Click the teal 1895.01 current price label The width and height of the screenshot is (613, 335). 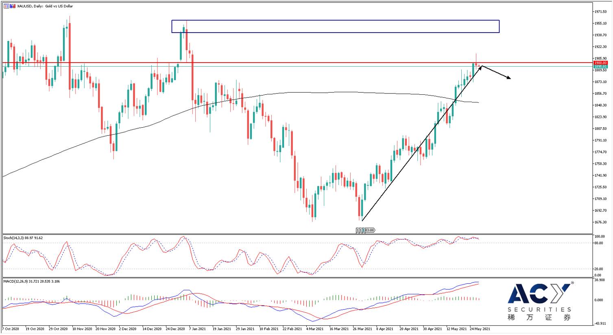[600, 67]
